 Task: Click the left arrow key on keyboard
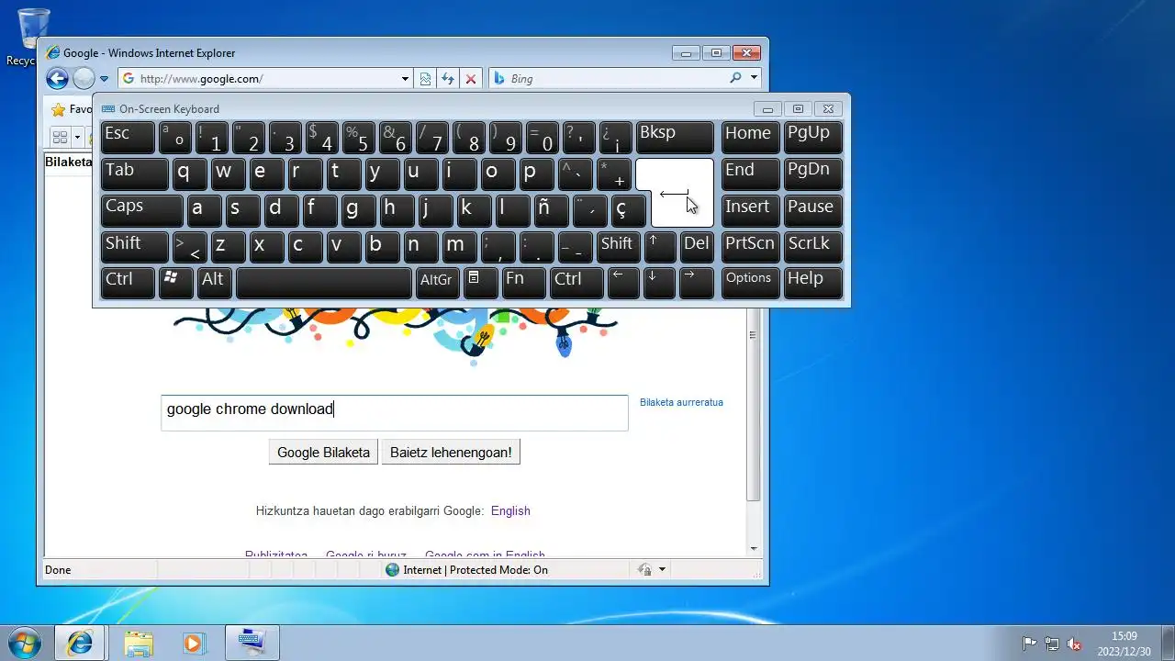coord(623,284)
